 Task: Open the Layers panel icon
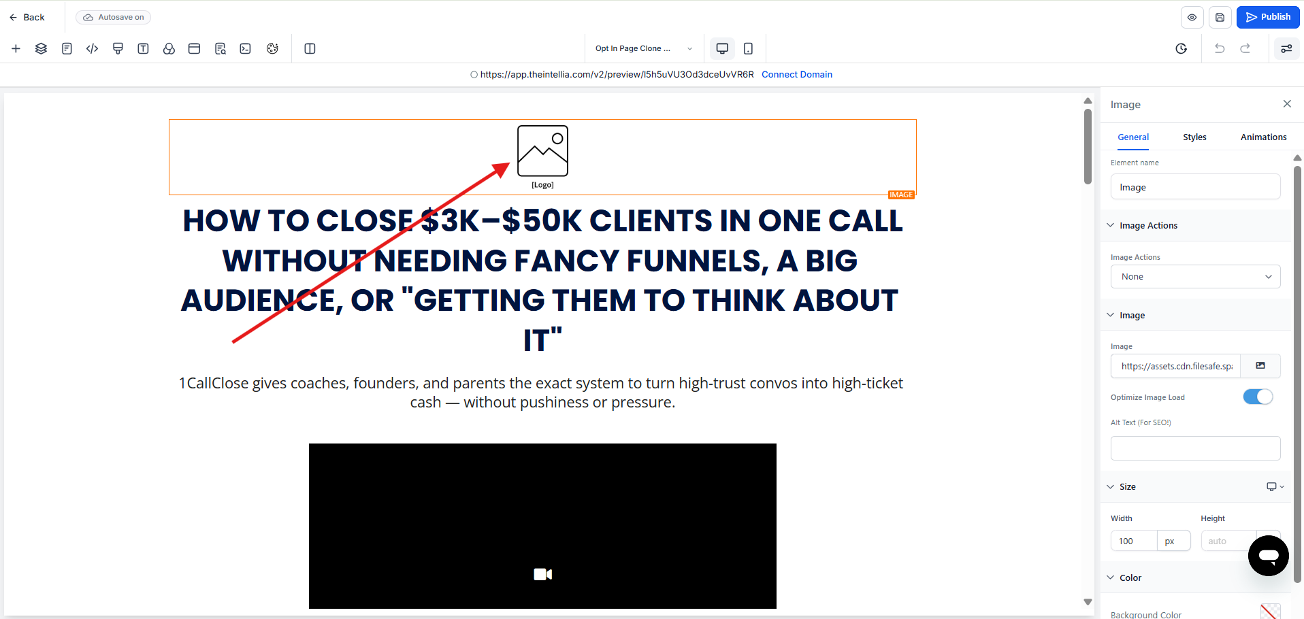[x=41, y=48]
